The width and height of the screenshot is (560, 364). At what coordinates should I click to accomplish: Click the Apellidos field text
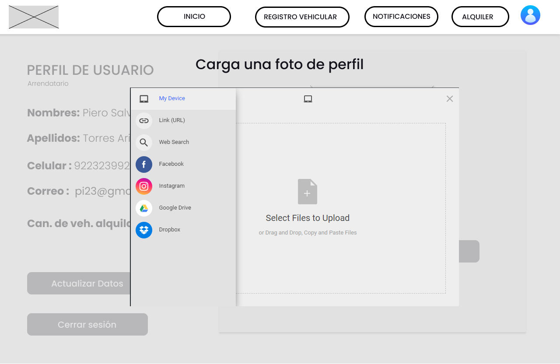[79, 138]
